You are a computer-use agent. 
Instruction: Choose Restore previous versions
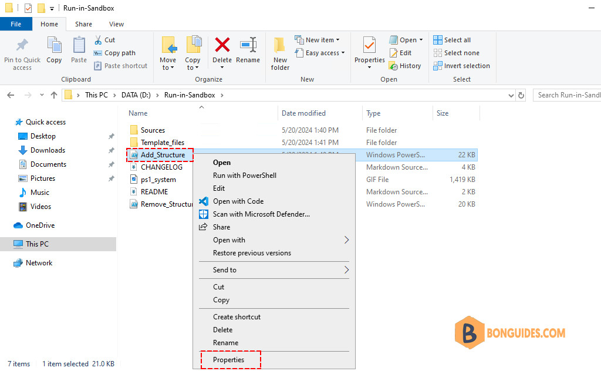pyautogui.click(x=252, y=253)
